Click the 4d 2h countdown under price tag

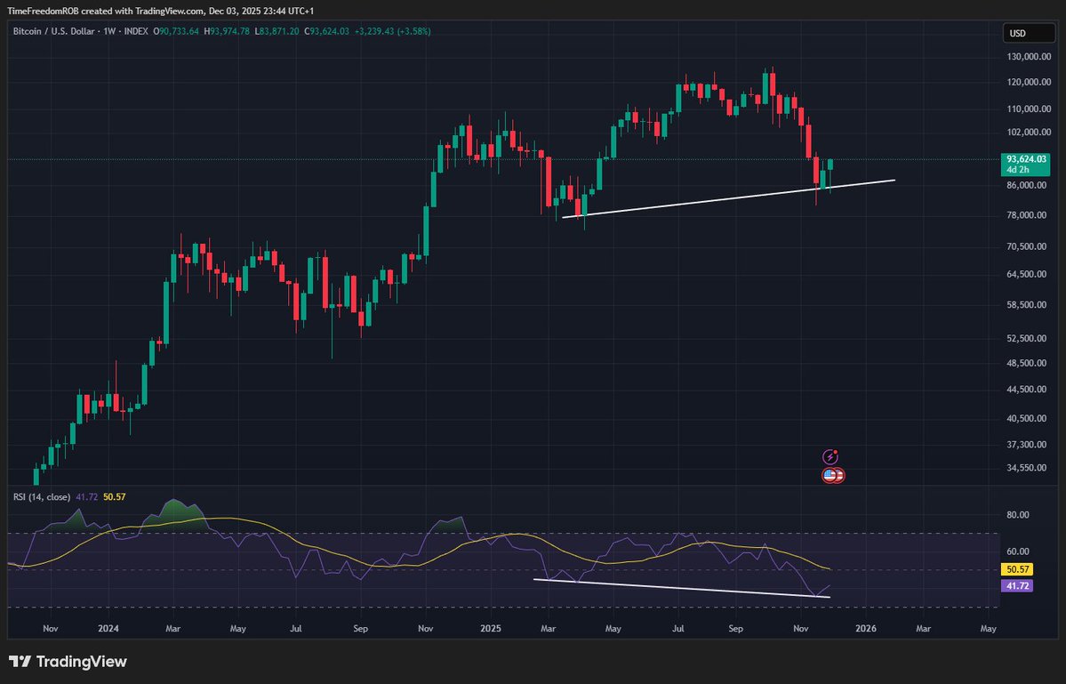1018,170
